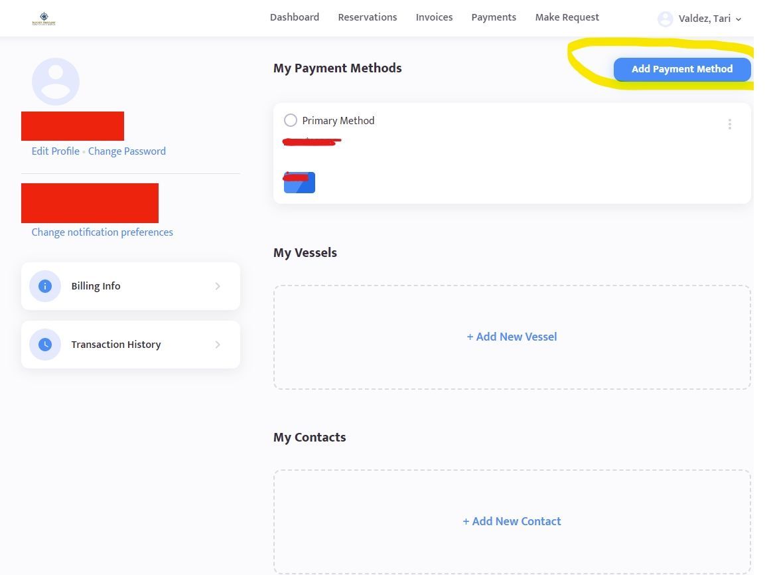Viewport: 773px width, 575px height.
Task: Click the Billing Info info icon
Action: tap(45, 286)
